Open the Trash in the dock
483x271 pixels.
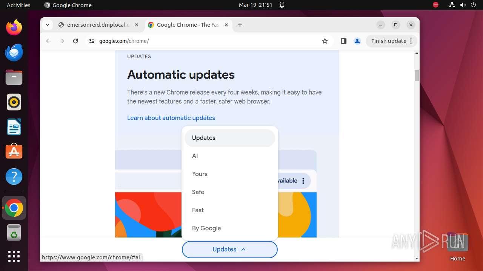pos(14,233)
